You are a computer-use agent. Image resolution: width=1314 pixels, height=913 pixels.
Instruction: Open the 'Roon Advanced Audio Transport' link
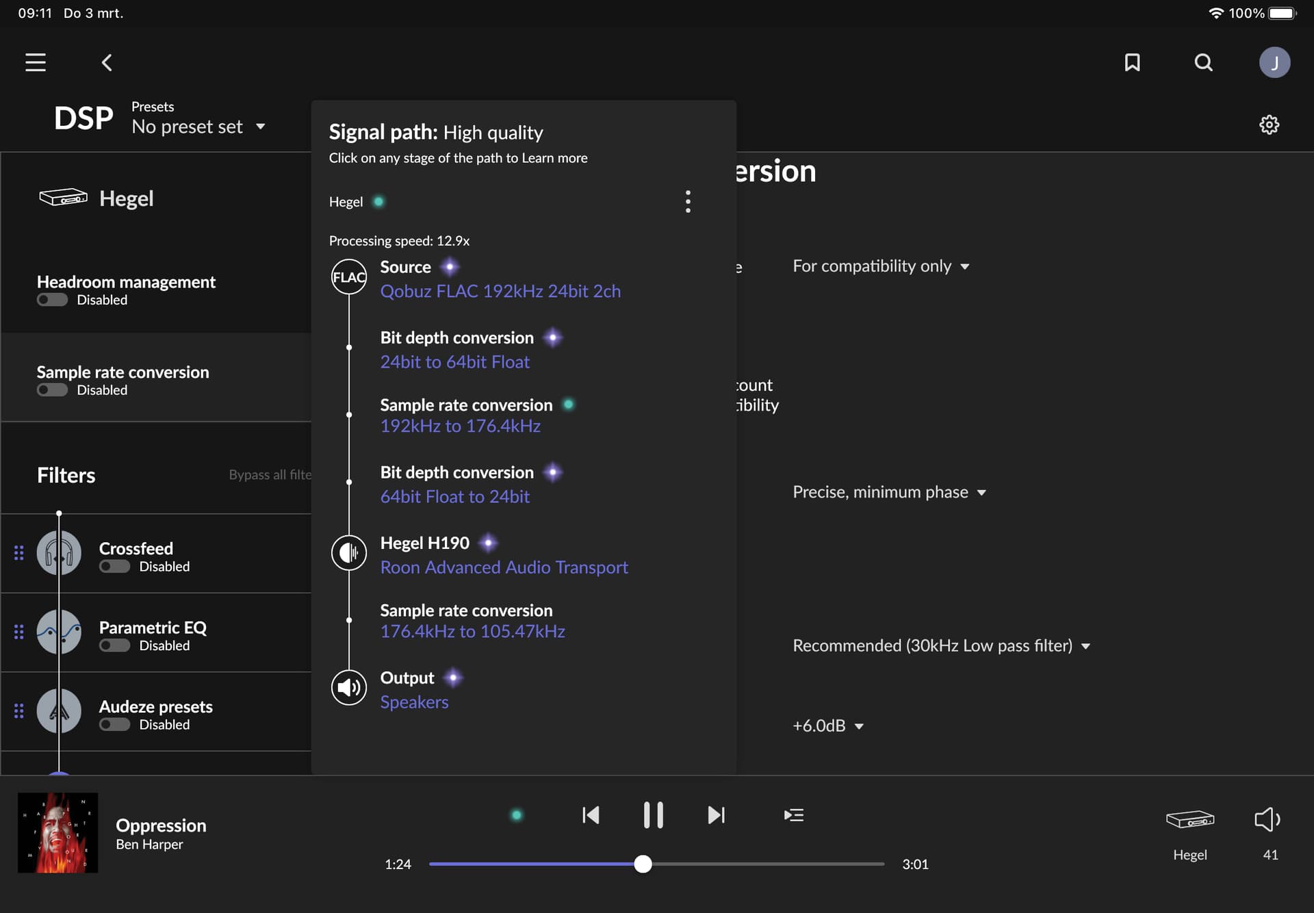click(504, 567)
